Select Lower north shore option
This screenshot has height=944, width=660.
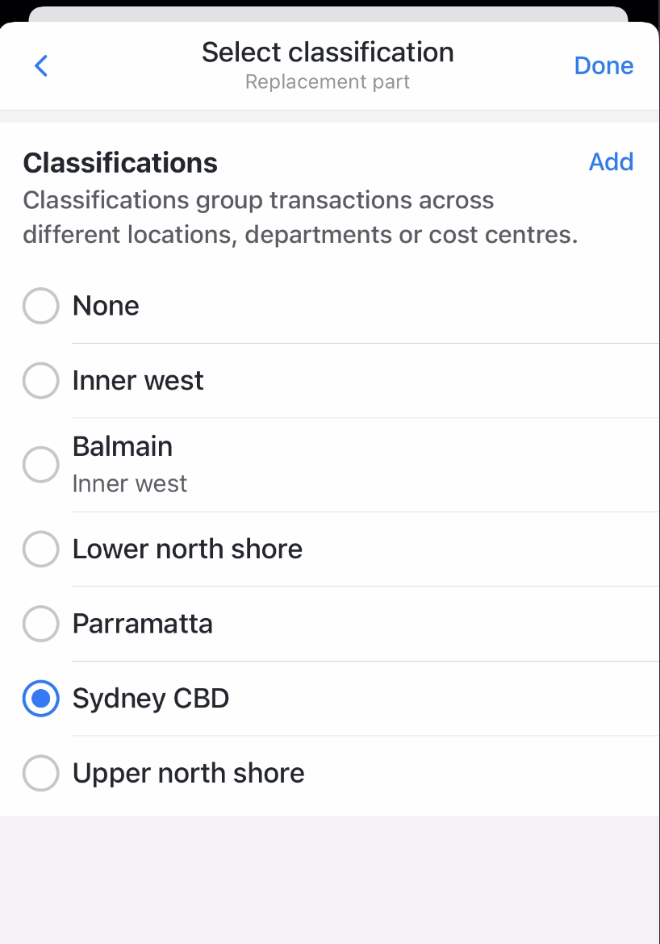pyautogui.click(x=40, y=549)
